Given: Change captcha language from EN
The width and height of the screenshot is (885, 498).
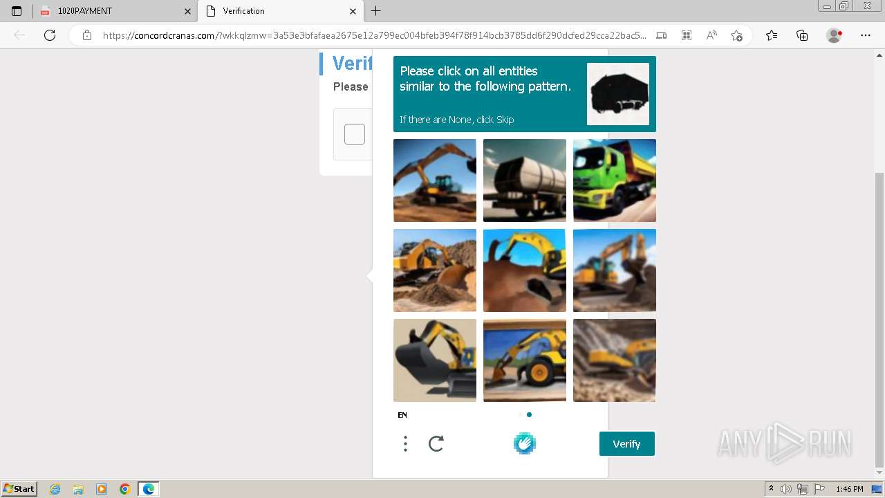Looking at the screenshot, I should [402, 415].
